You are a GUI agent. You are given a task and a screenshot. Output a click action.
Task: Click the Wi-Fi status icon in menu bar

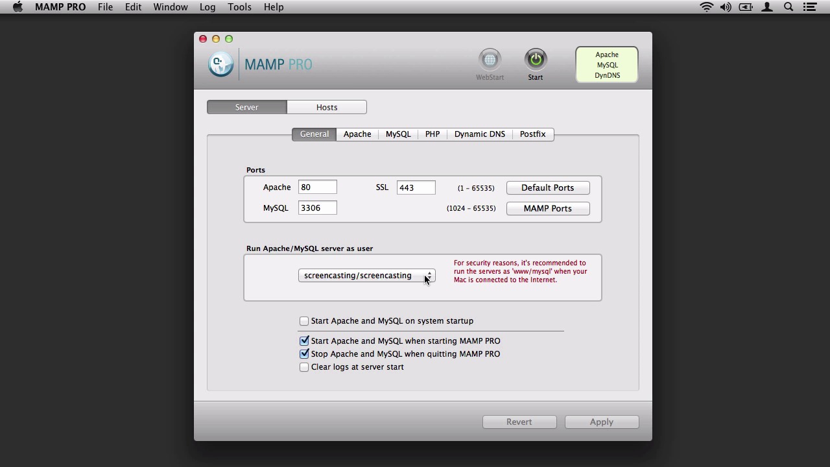click(x=707, y=7)
